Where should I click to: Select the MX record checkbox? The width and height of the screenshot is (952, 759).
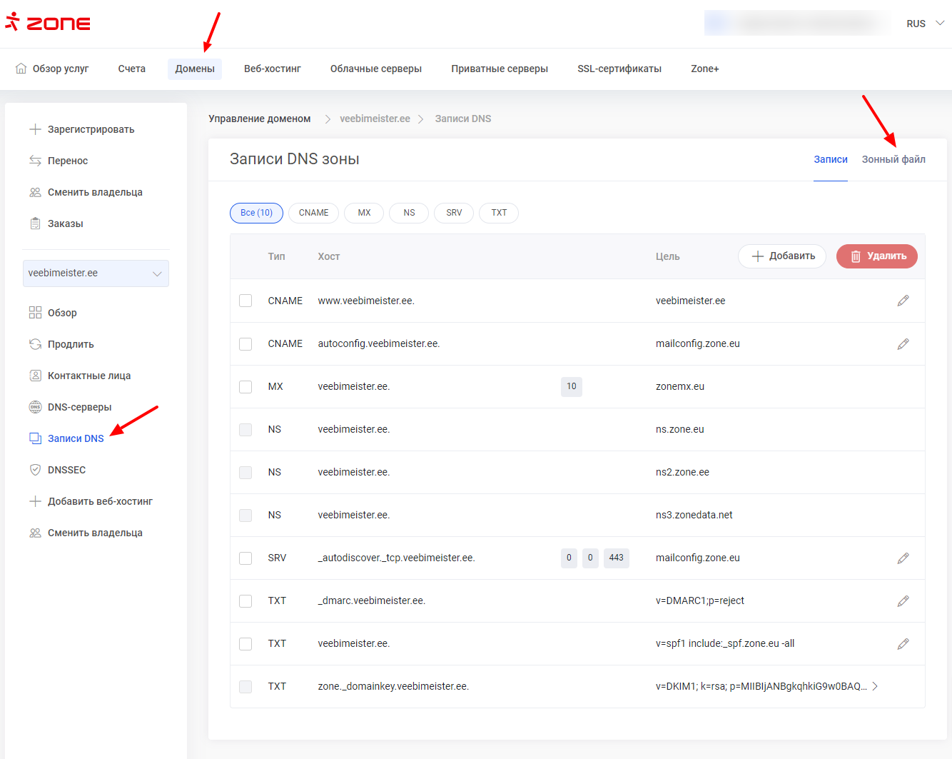245,386
